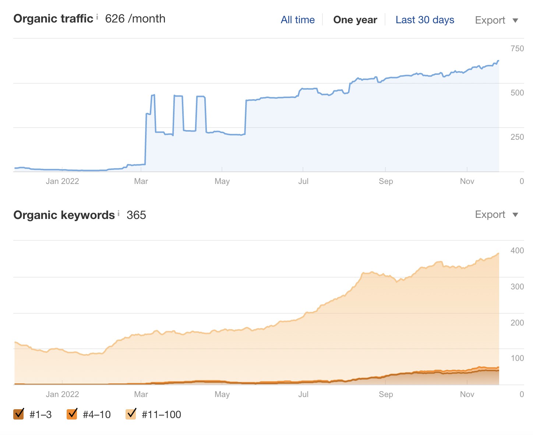Click info icon beside Organic keywords
Screen dimensions: 533x435
[x=119, y=213]
